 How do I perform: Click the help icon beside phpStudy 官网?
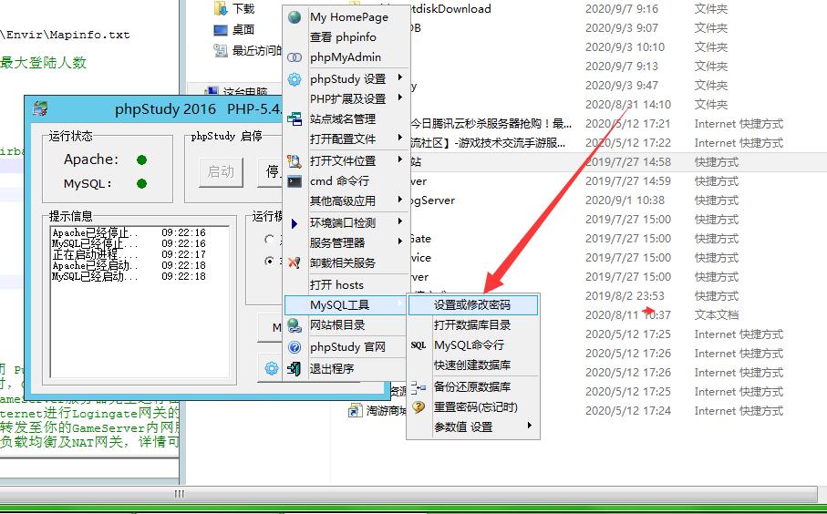(x=295, y=347)
